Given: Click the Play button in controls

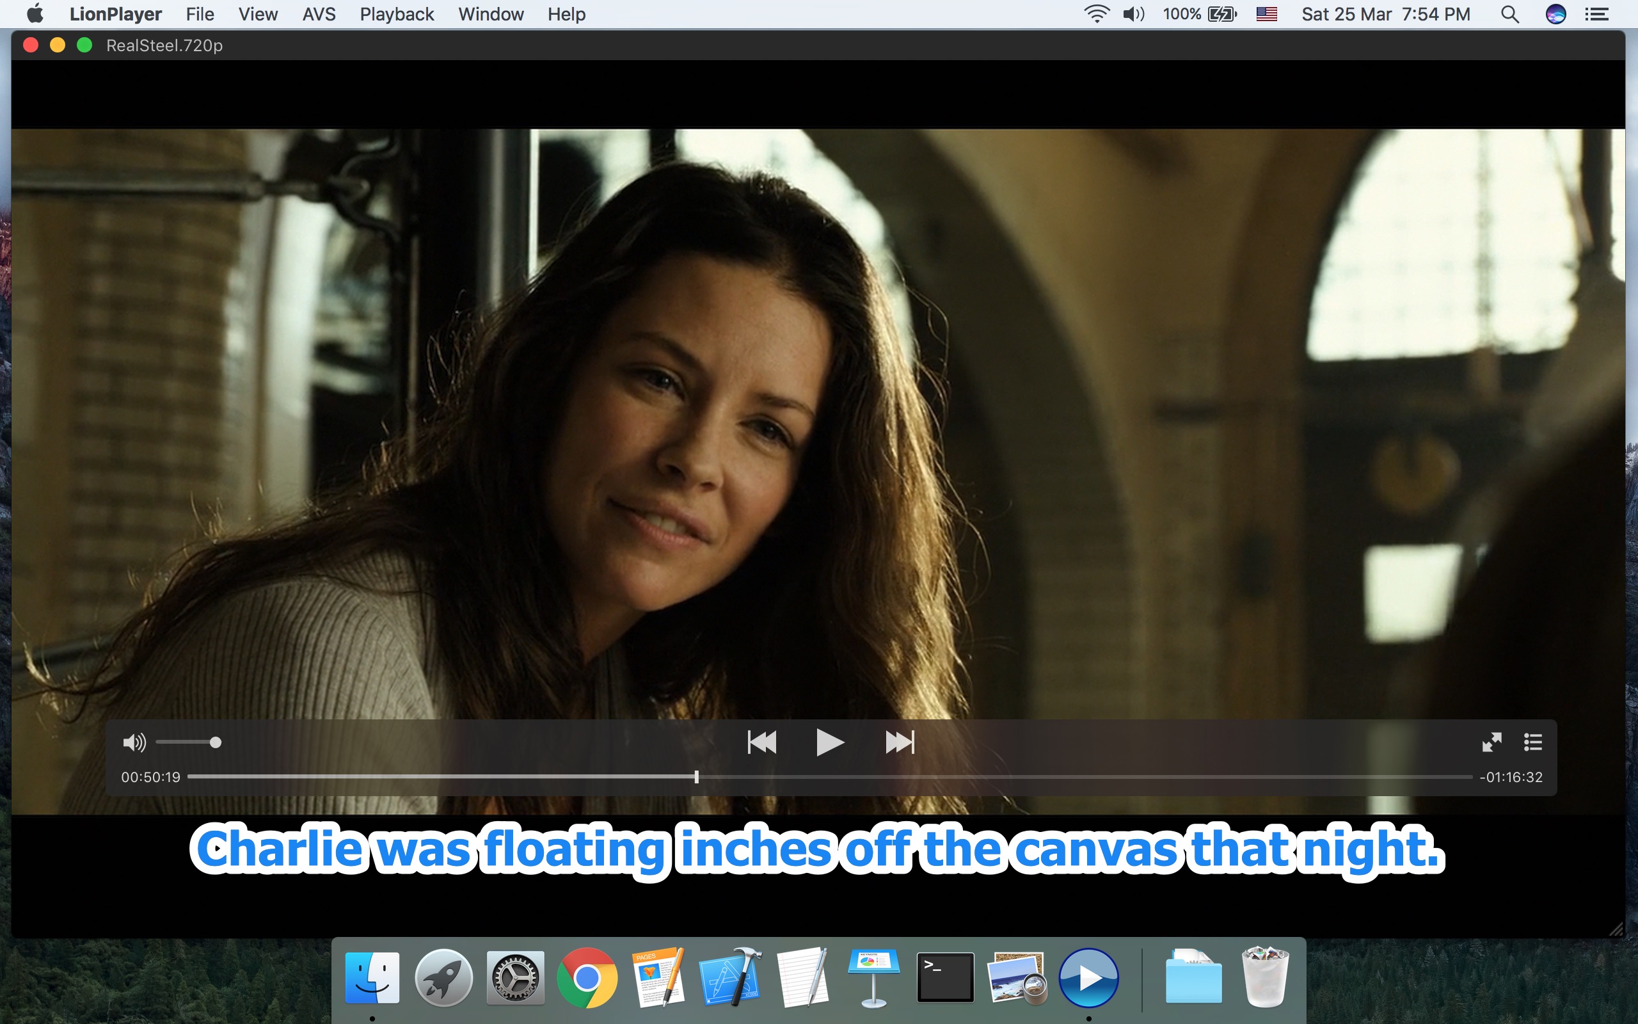Looking at the screenshot, I should click(x=829, y=742).
